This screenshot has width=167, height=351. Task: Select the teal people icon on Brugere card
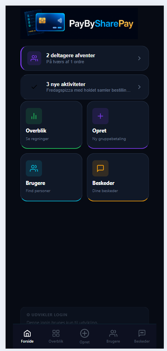pos(34,168)
